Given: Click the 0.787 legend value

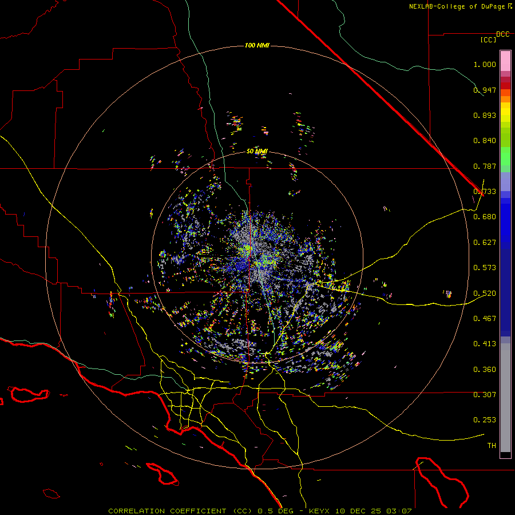Looking at the screenshot, I should tap(485, 166).
